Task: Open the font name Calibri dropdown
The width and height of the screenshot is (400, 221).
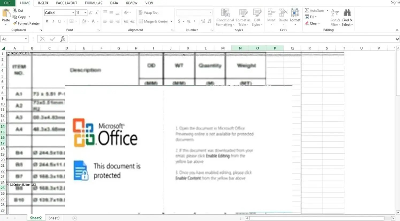Action: pyautogui.click(x=73, y=13)
